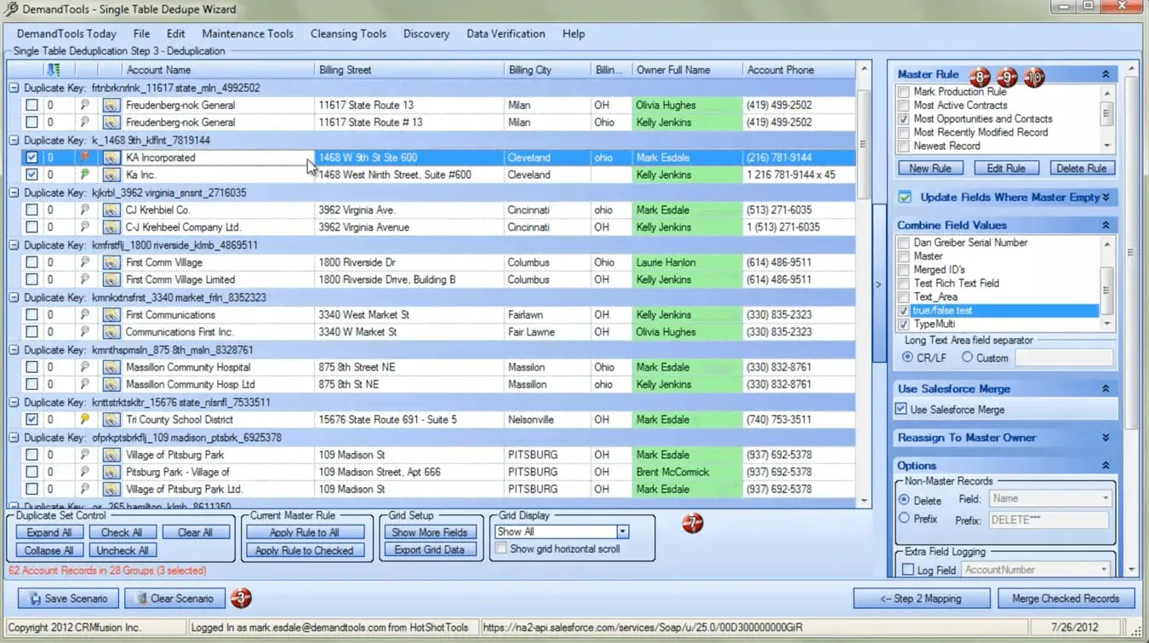Open record icon for Pitsburg Park - Village of
The image size is (1149, 643).
pos(111,472)
